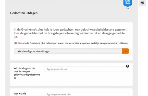The width and height of the screenshot is (148, 96).
Task: Click the blue 'doe' actie badge icon
Action: coord(128,3)
